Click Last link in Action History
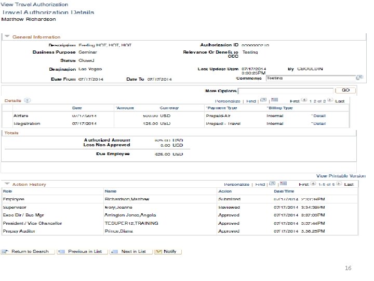374x281 pixels. pos(349,184)
